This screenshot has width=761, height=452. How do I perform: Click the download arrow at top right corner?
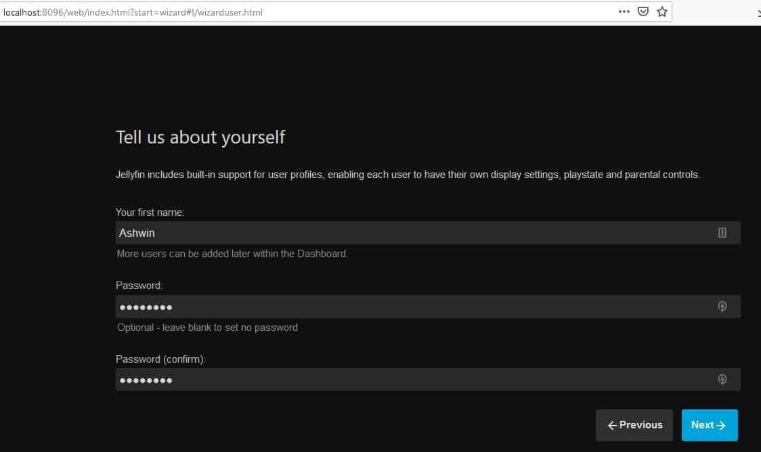[756, 12]
